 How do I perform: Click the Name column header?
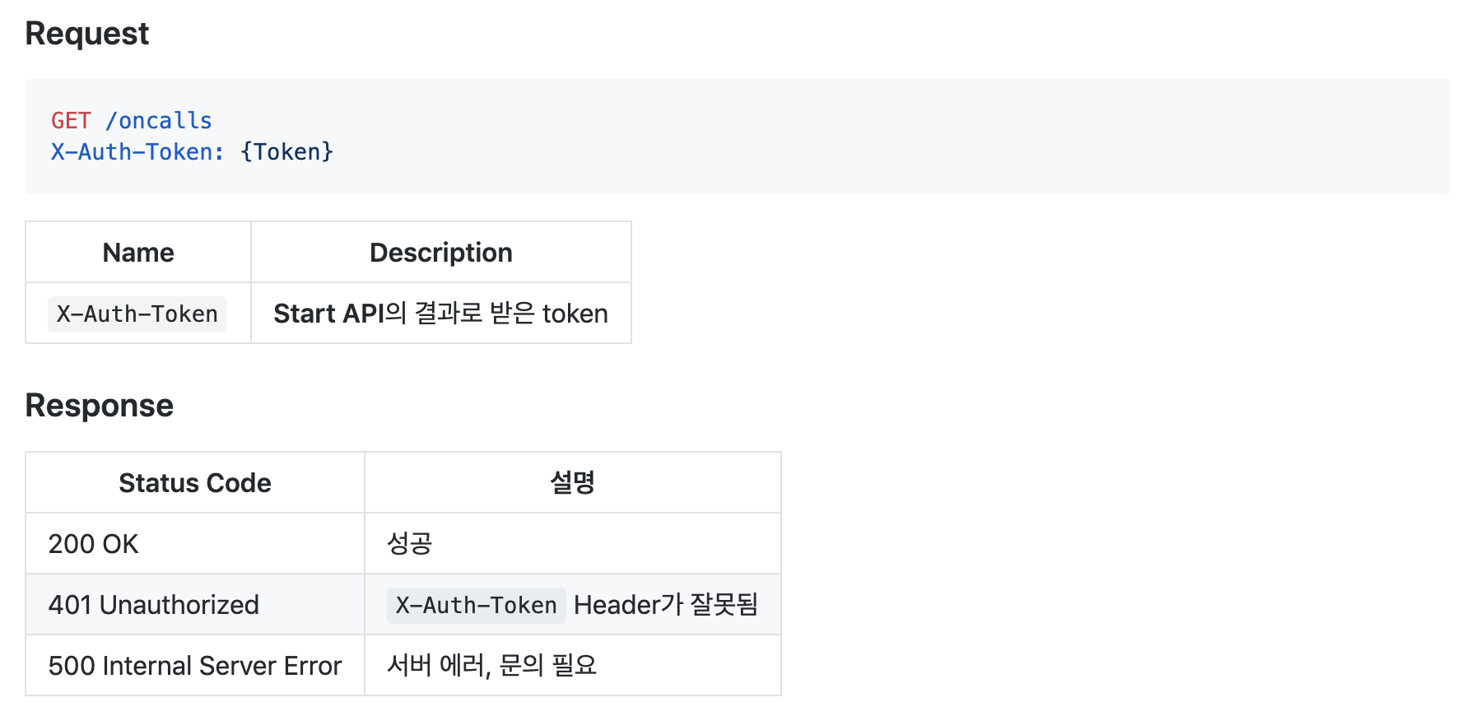[138, 253]
